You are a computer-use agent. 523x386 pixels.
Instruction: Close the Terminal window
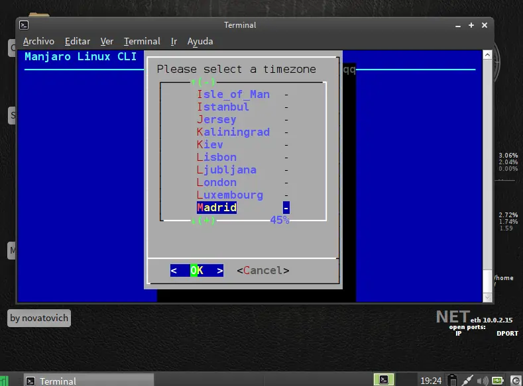[485, 25]
